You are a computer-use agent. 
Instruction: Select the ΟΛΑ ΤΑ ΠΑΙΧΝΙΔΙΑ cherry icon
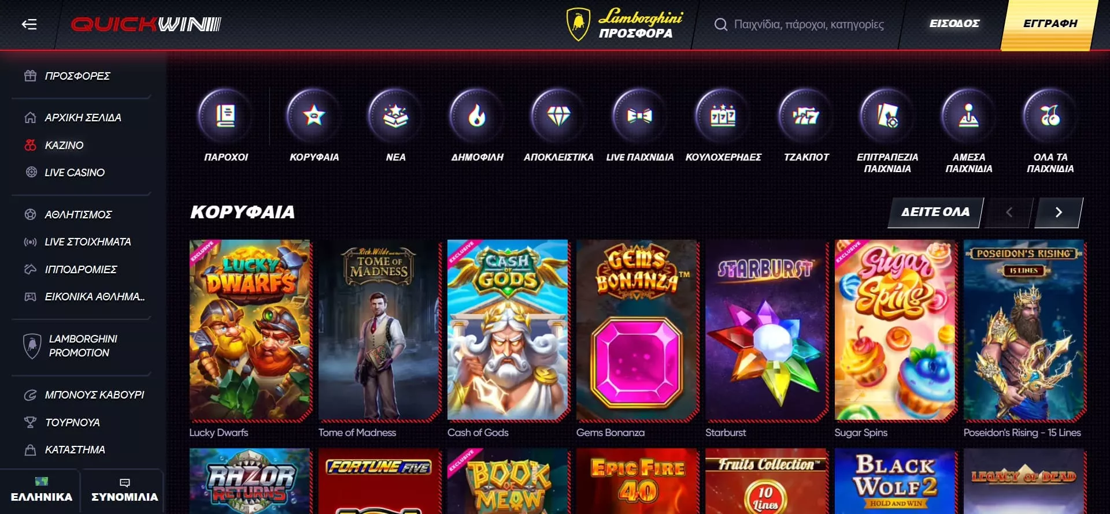click(1050, 116)
